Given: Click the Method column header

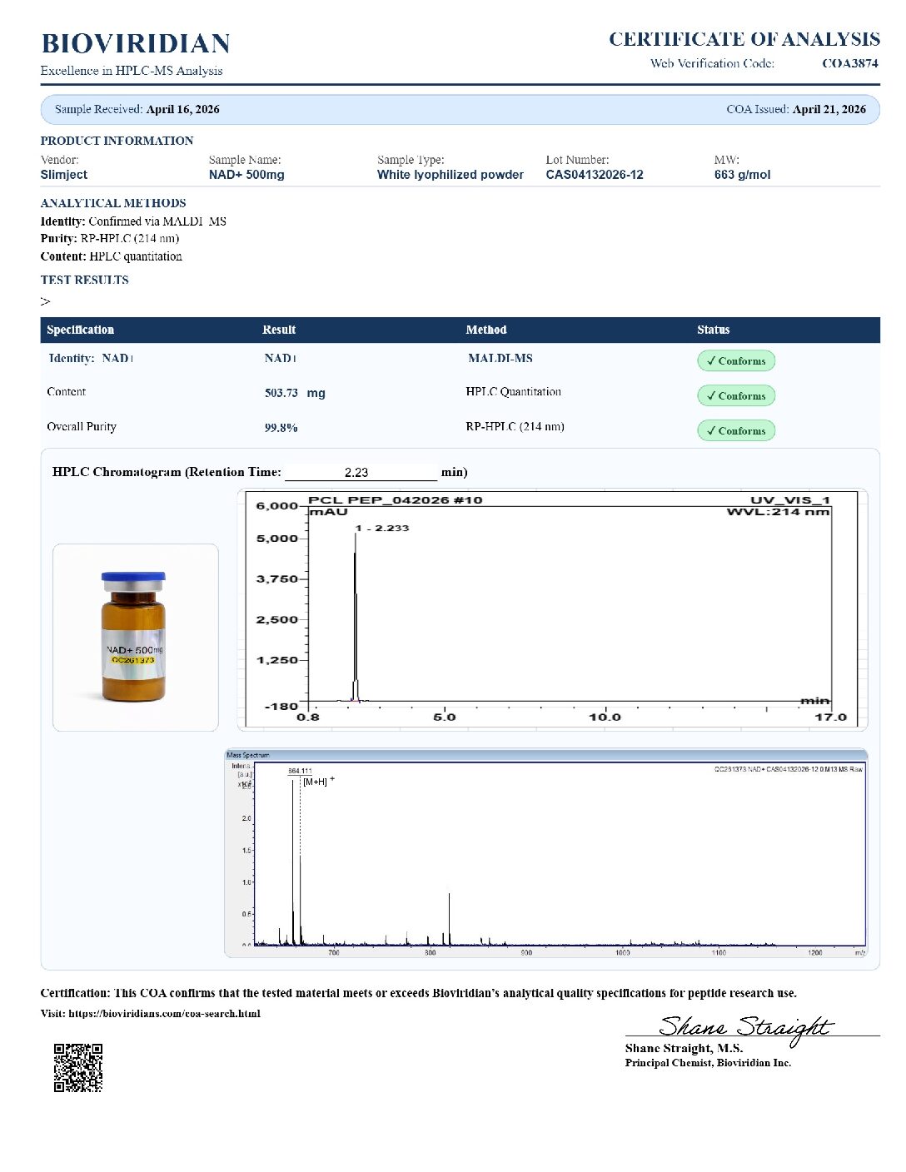Looking at the screenshot, I should click(x=486, y=330).
